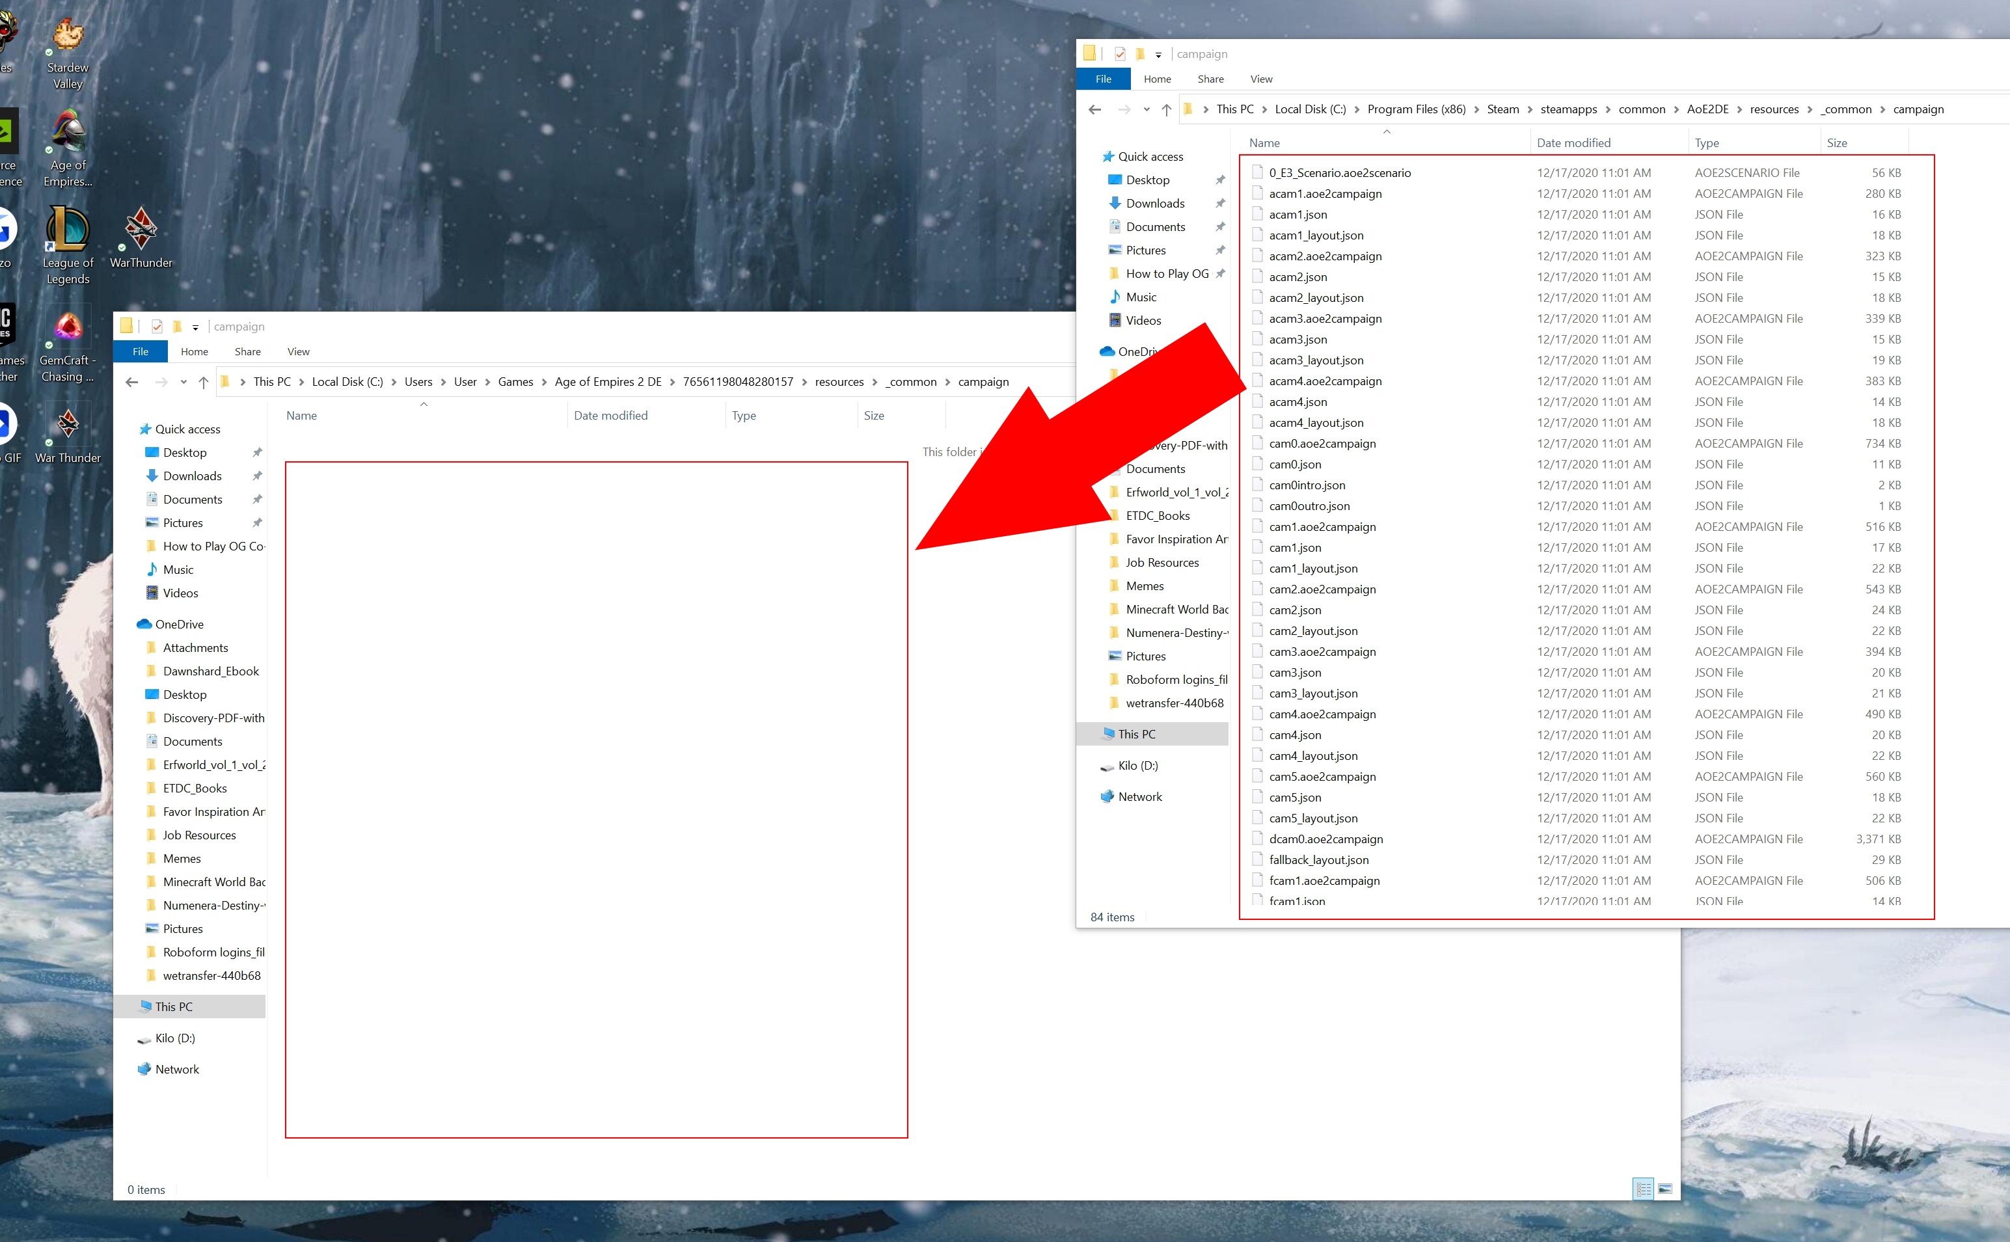Select Kilo (D:) drive in left navigation pane
The image size is (2010, 1242).
point(174,1038)
